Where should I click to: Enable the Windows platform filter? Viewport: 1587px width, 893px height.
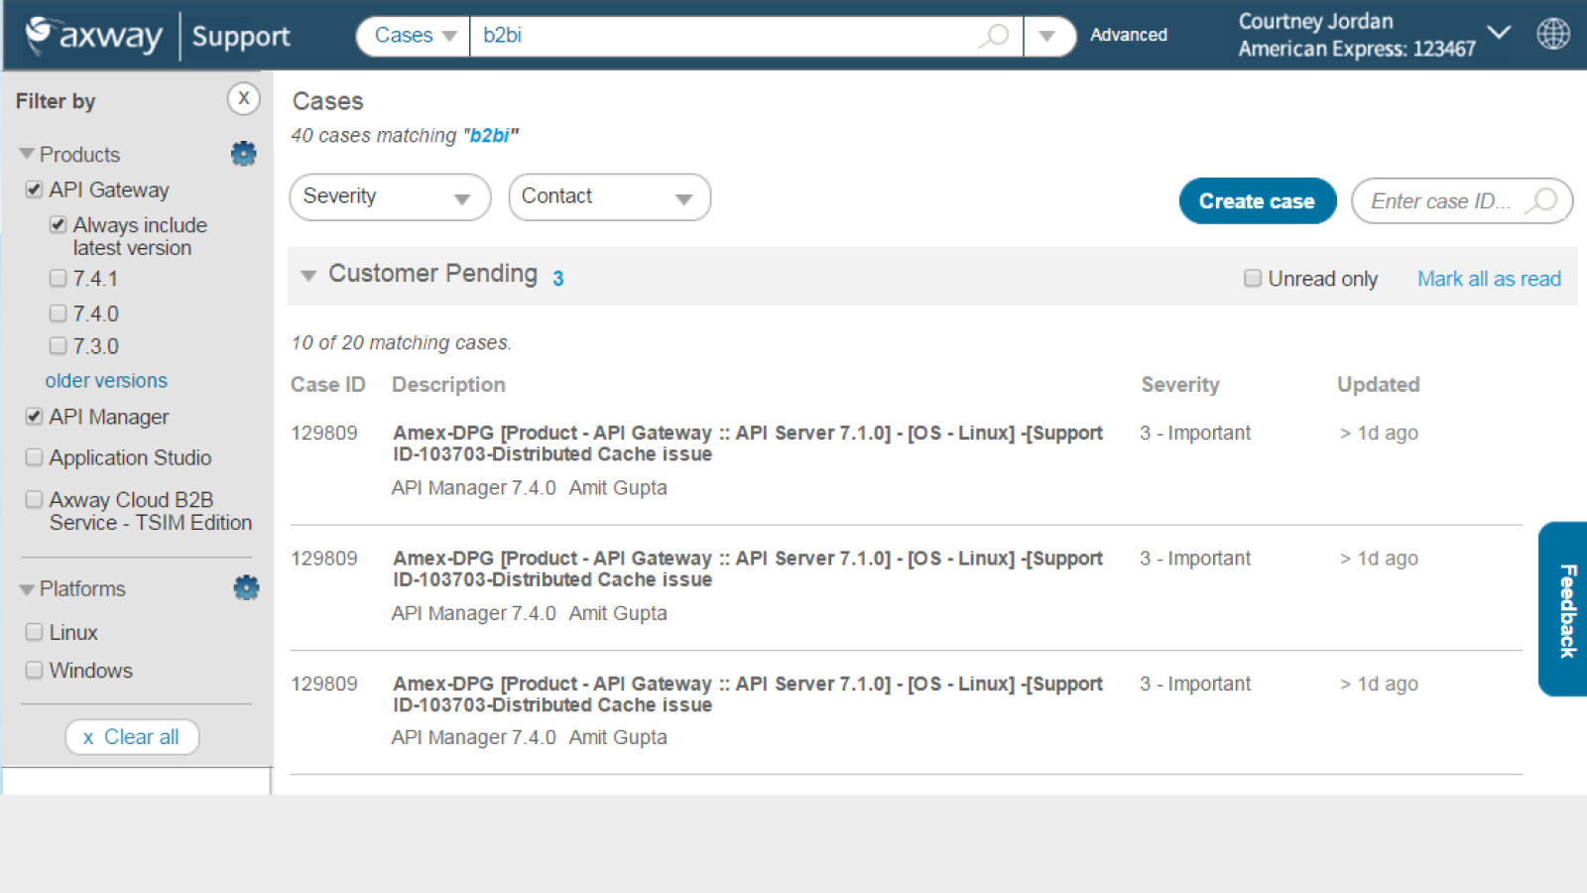click(x=35, y=671)
